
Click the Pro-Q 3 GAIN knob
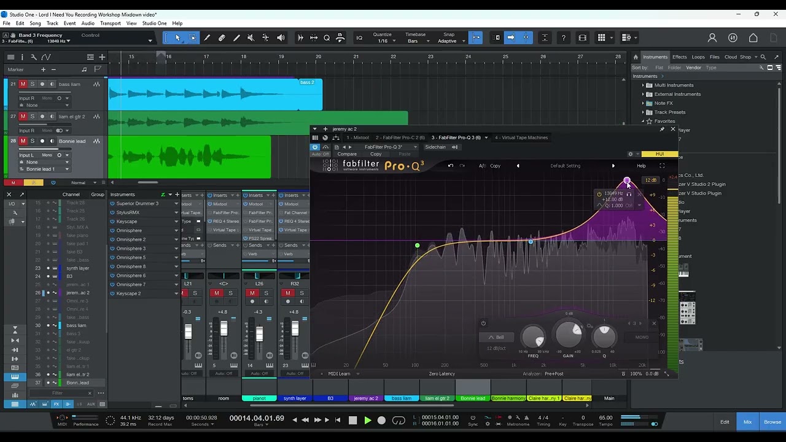tap(569, 335)
